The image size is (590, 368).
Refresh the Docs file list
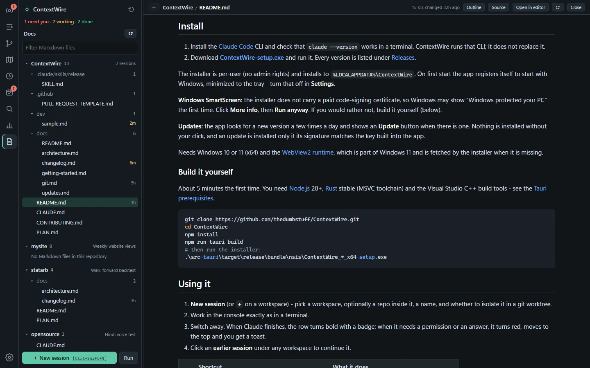(131, 34)
